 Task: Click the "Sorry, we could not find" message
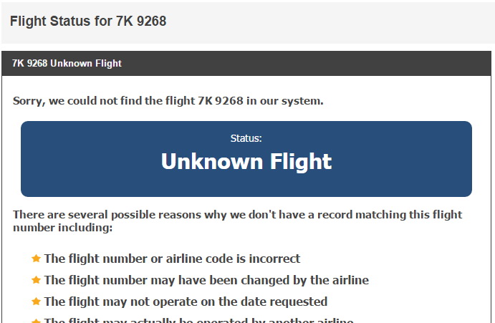click(168, 100)
